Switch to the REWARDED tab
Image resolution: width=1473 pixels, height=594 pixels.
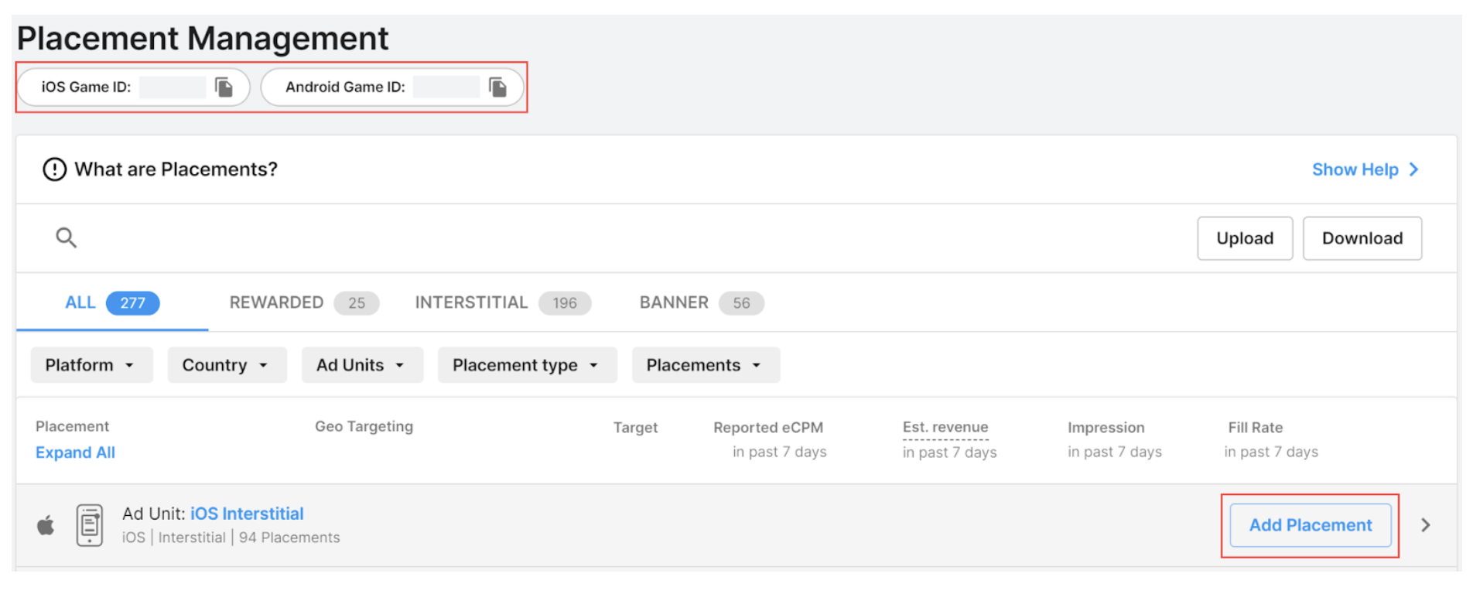[302, 303]
